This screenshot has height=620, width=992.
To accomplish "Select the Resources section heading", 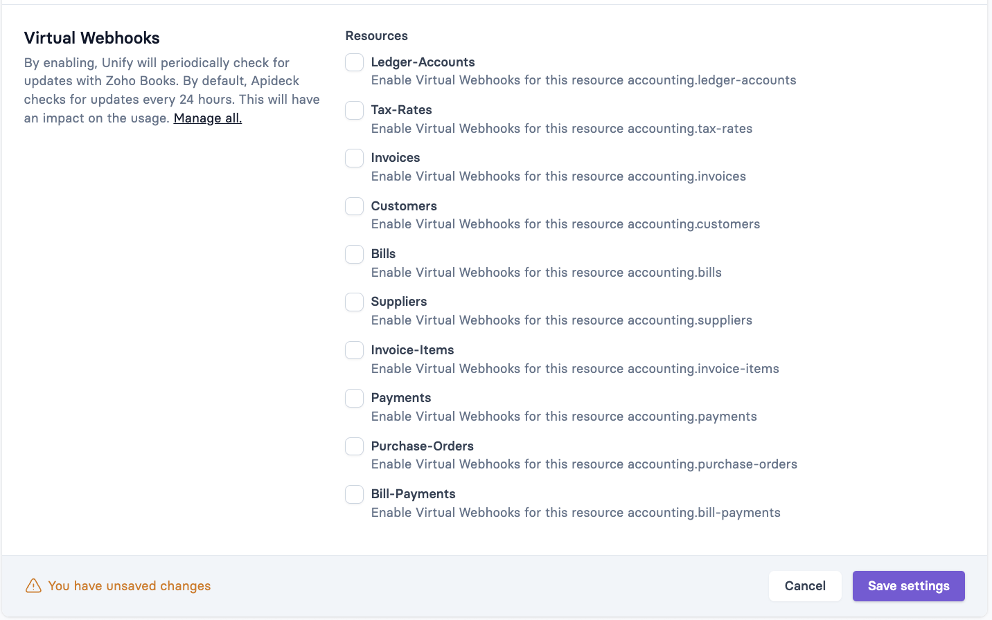I will [x=377, y=35].
